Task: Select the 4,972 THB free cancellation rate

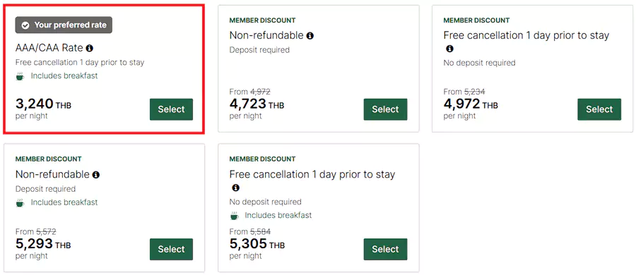Action: point(599,109)
